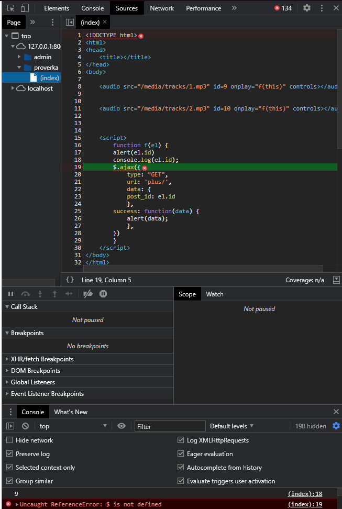
Task: Click the coverage drawer icon in status bar
Action: click(336, 280)
